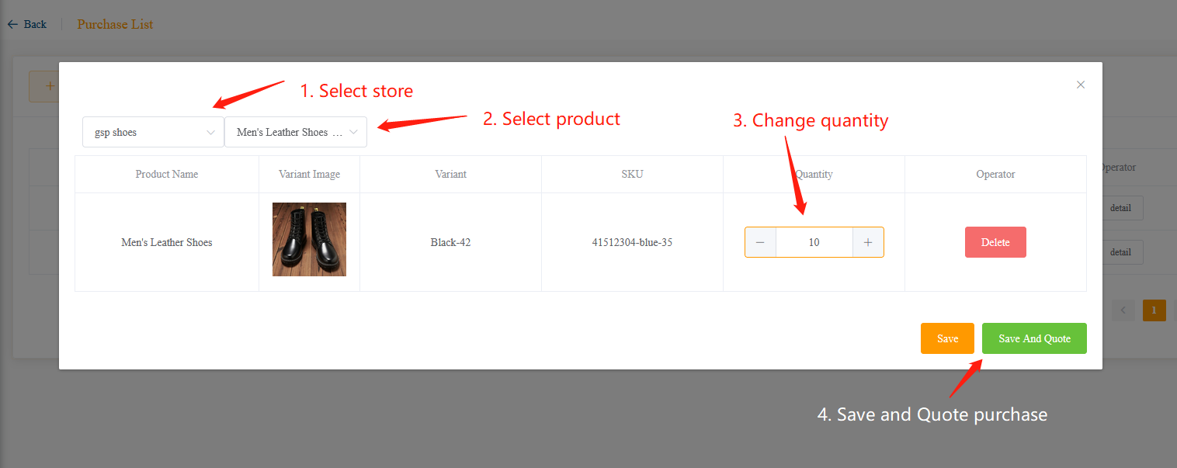Go to the previous page arrow
The height and width of the screenshot is (468, 1177).
pos(1123,310)
